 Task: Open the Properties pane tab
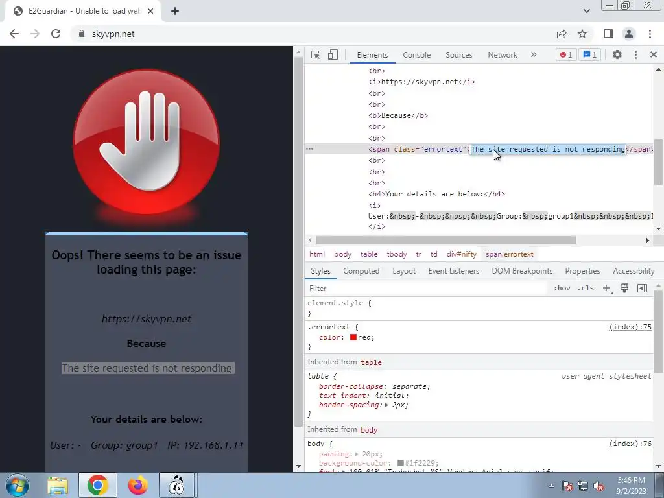582,271
